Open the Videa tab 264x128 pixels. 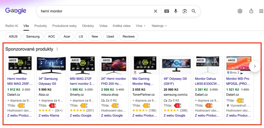103,26
